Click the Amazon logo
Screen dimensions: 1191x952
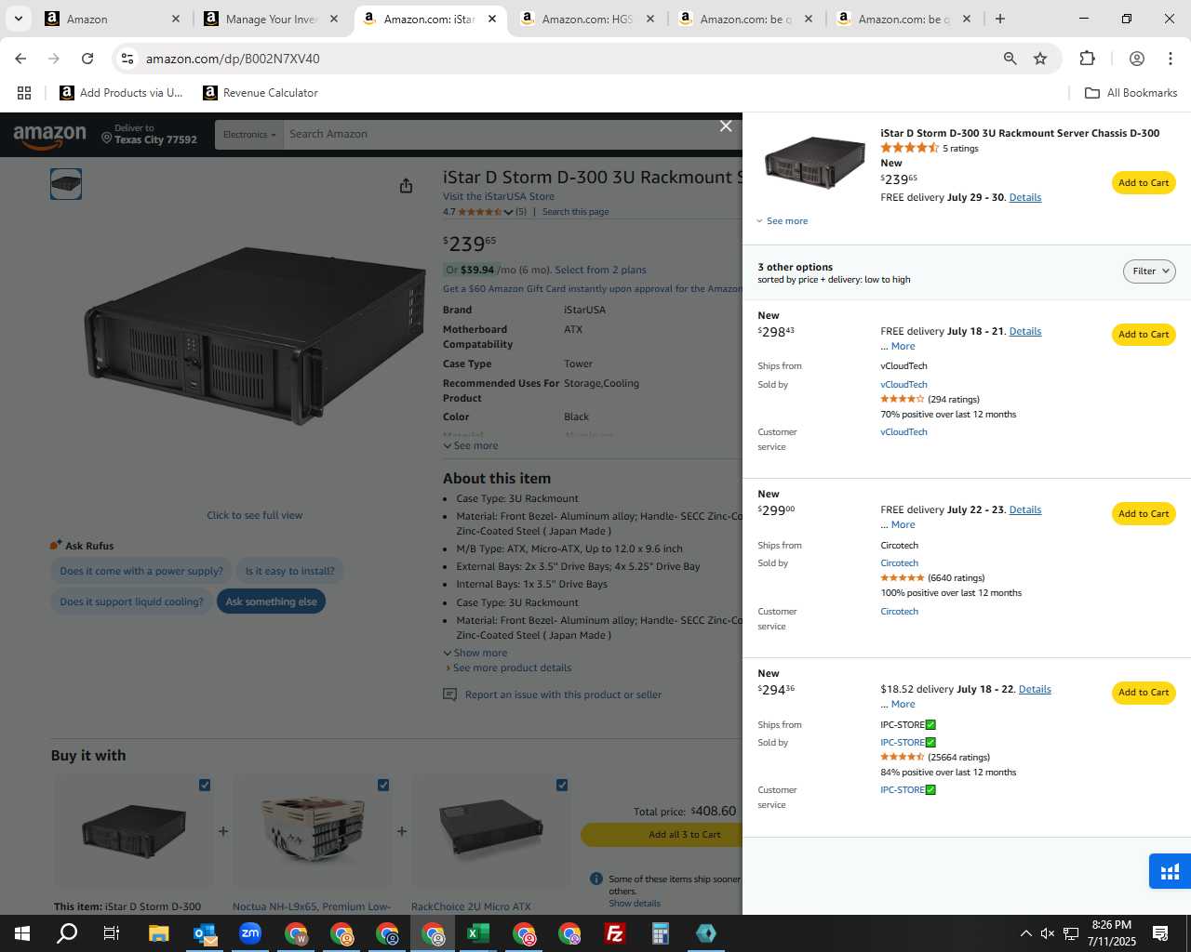point(49,136)
